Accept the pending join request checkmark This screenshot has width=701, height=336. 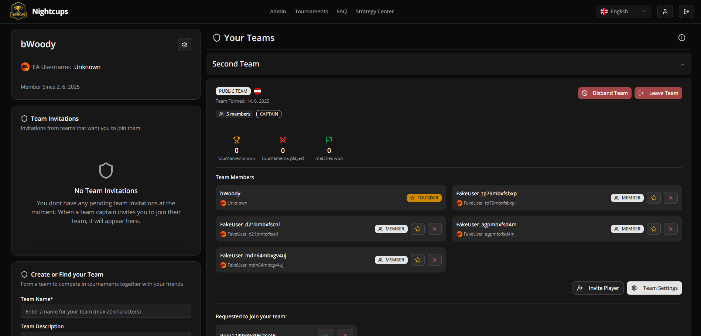(325, 333)
